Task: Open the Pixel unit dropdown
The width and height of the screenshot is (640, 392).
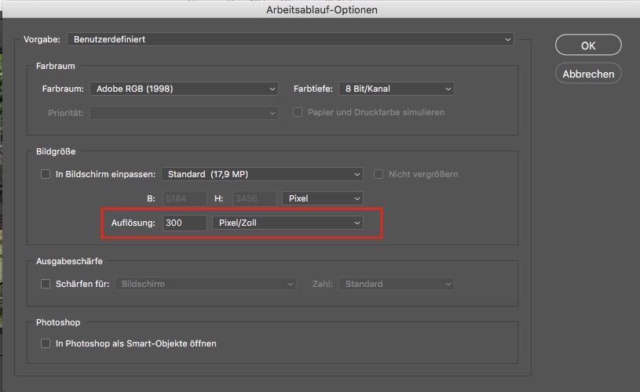Action: pos(323,198)
